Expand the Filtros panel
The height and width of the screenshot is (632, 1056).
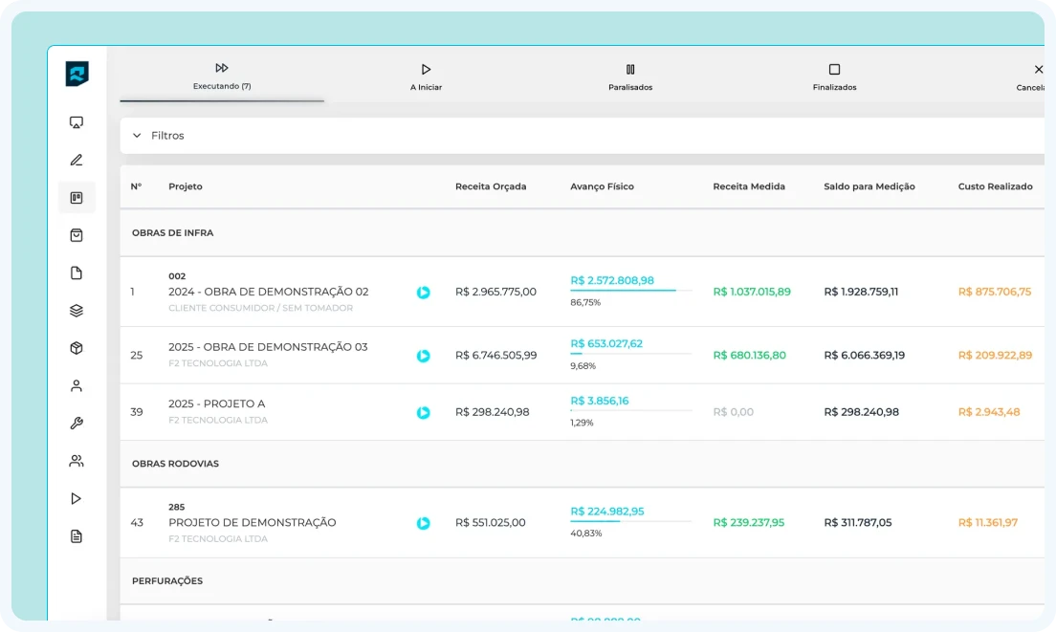point(159,136)
